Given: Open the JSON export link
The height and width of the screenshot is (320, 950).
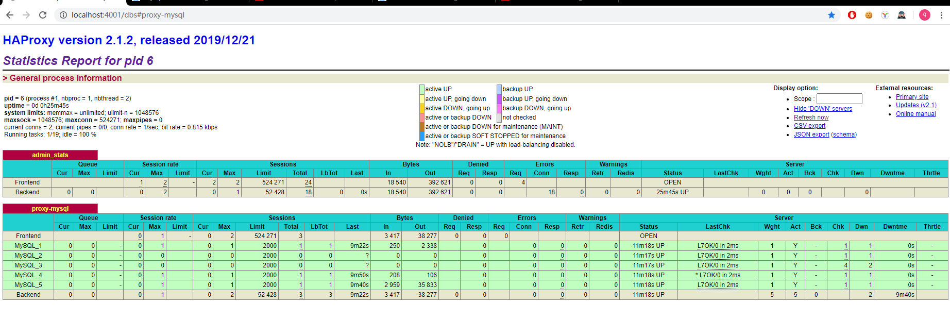Looking at the screenshot, I should [x=811, y=134].
